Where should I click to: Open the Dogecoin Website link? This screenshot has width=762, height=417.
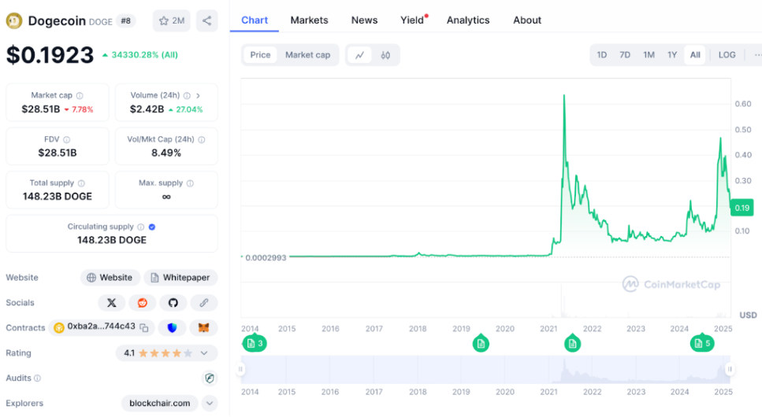pyautogui.click(x=110, y=278)
